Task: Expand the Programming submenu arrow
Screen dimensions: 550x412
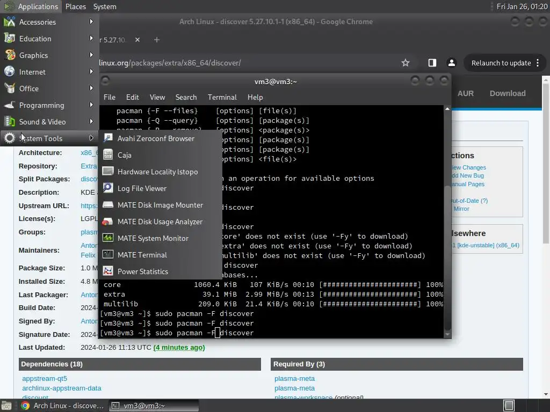Action: tap(91, 105)
